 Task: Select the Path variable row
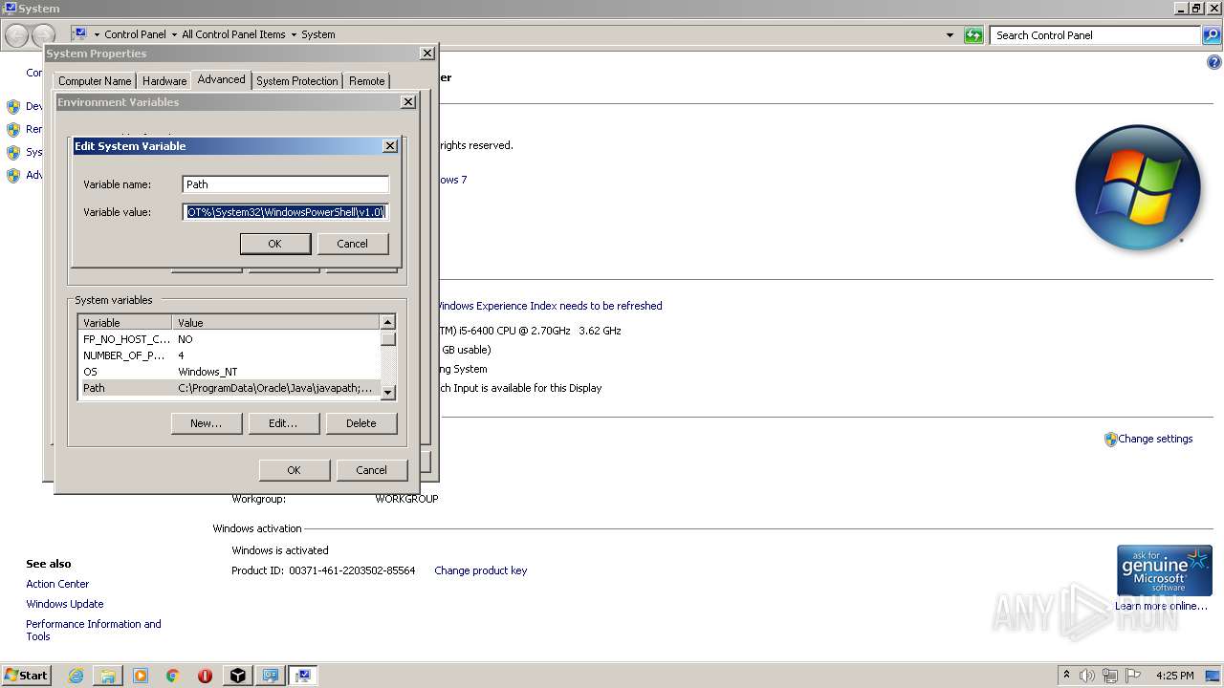[x=229, y=388]
